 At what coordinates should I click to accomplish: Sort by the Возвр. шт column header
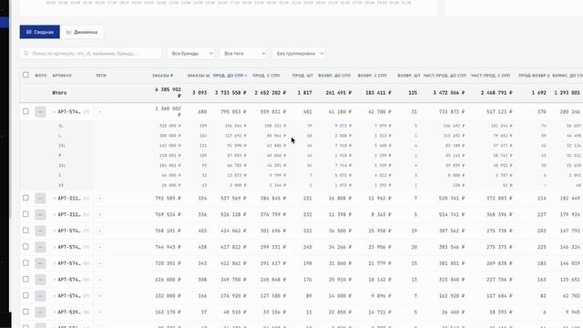[409, 76]
